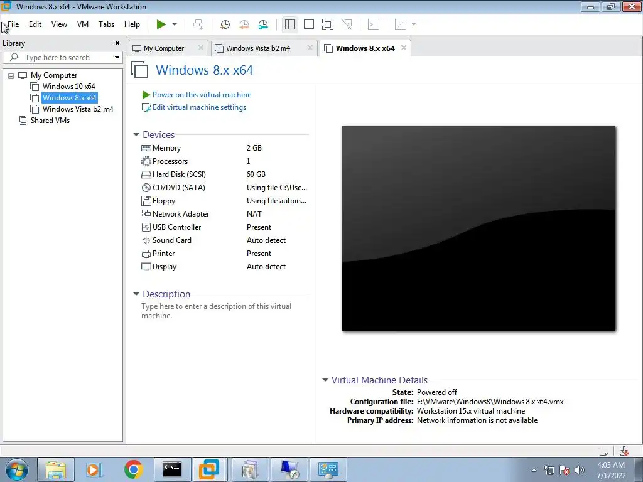
Task: Click the volume icon in system tray
Action: pyautogui.click(x=580, y=470)
